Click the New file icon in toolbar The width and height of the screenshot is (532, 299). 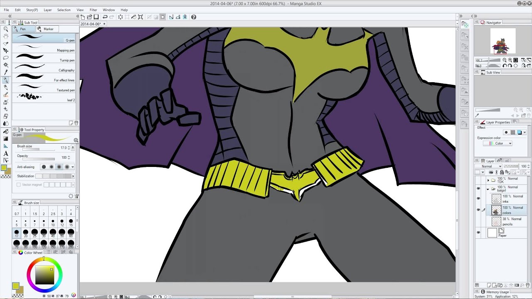83,17
